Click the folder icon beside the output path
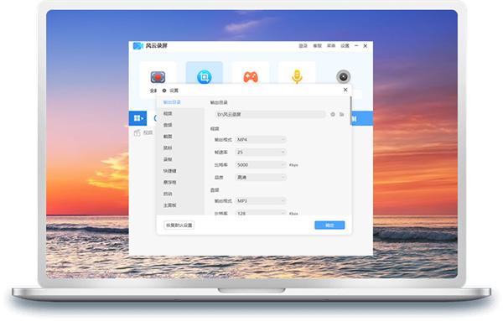Screen dimensions: 503x321 [x=342, y=114]
